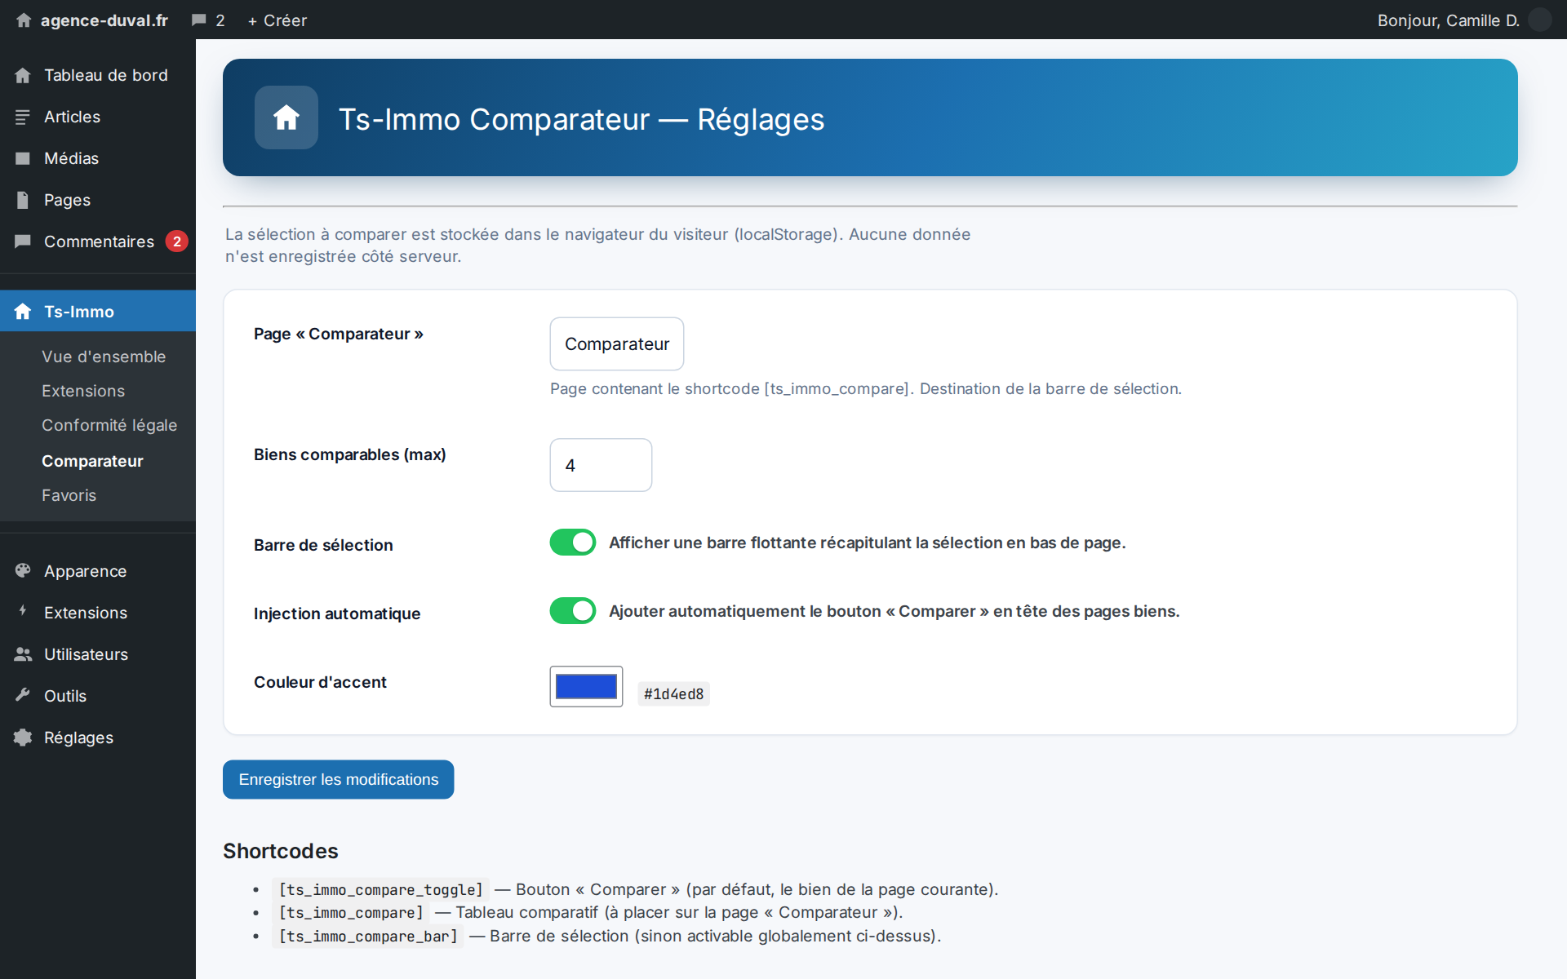
Task: Select the Comparateur submenu item
Action: (92, 461)
